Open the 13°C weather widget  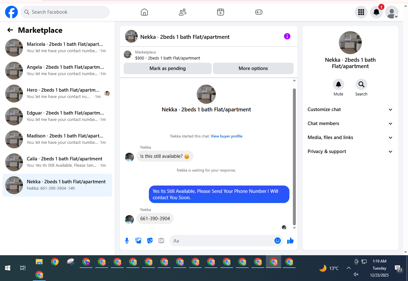(329, 268)
